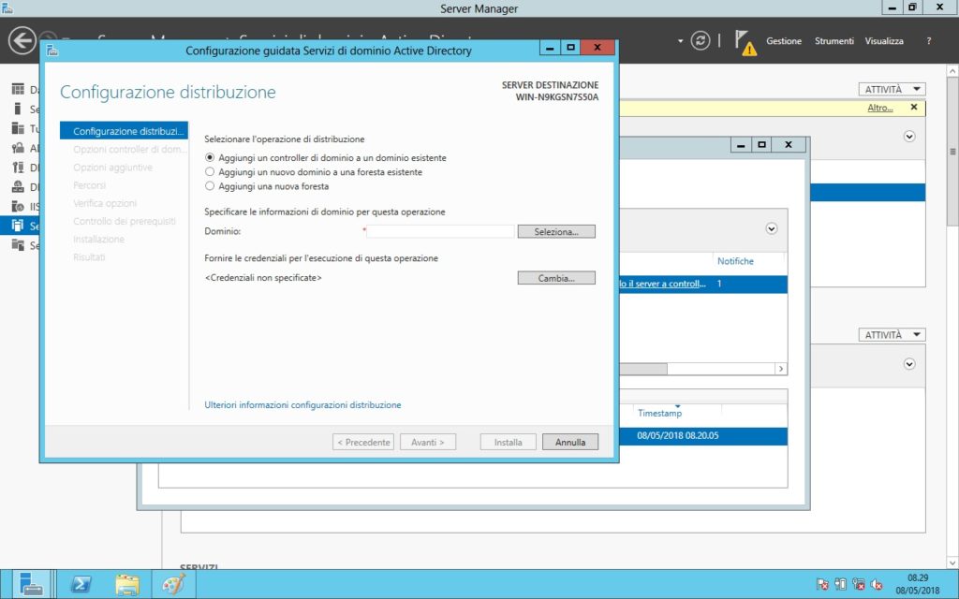Select the DHCP sidebar icon above DNS
959x599 pixels.
coord(19,168)
